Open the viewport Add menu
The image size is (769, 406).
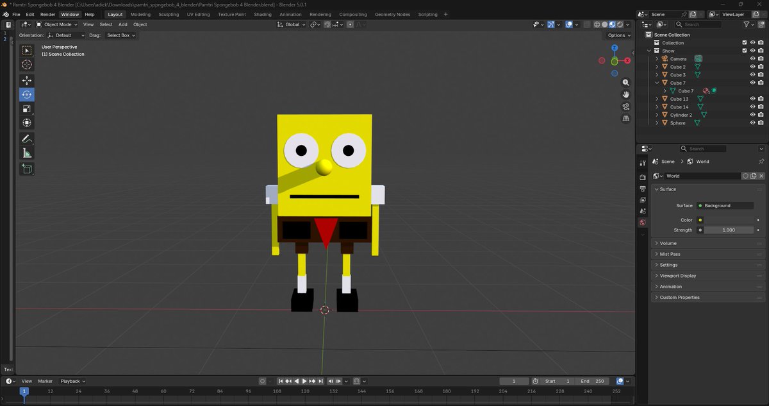122,24
